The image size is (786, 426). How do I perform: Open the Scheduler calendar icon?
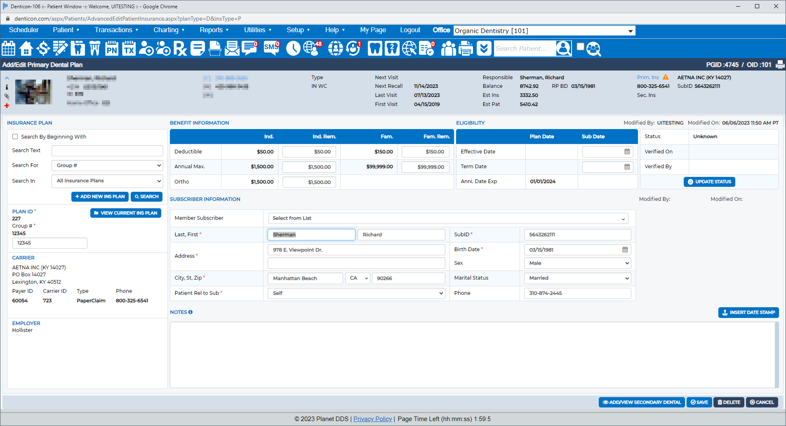[x=9, y=49]
